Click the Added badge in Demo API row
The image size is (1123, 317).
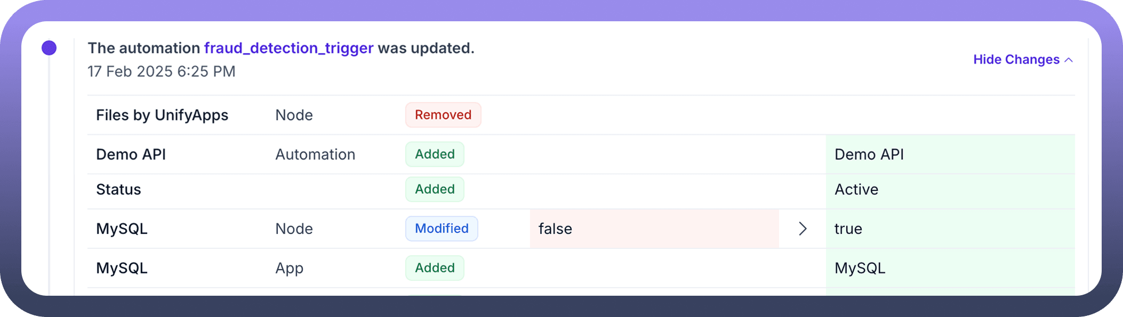435,154
